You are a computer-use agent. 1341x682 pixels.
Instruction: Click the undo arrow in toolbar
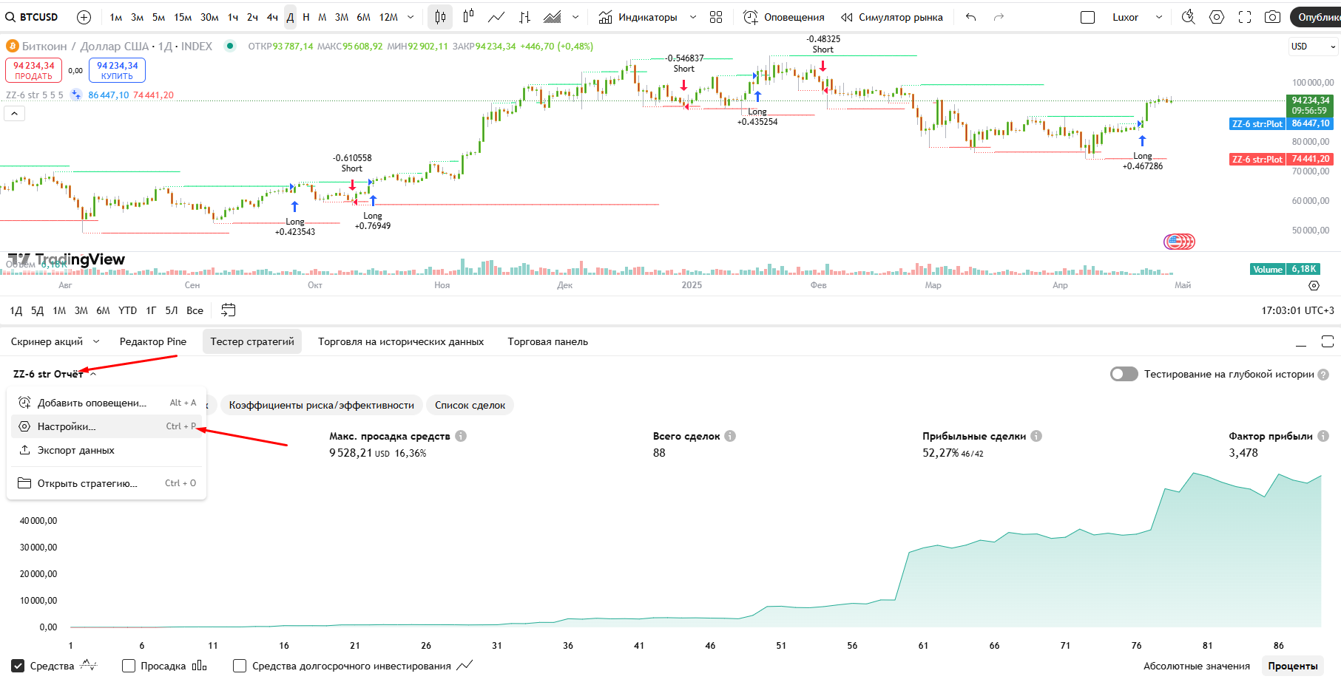click(971, 17)
